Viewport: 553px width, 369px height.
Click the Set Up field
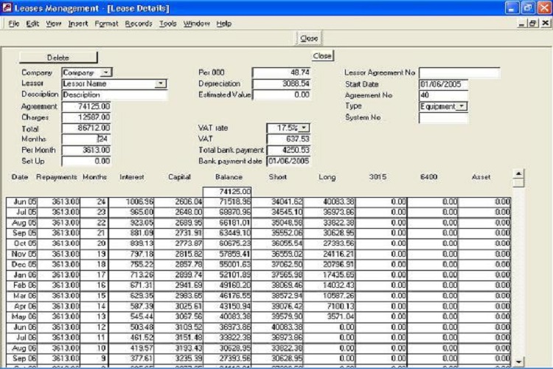(x=86, y=161)
